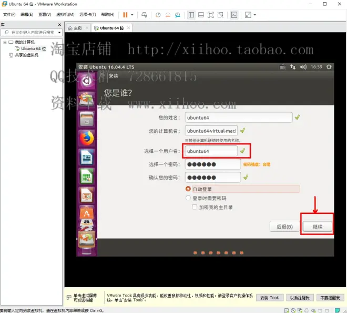Viewport: 347px width, 313px height.
Task: Take a snapshot with the clock icon
Action: 158,15
